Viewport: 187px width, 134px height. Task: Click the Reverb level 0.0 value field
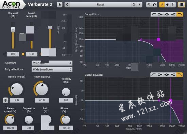(x=32, y=54)
